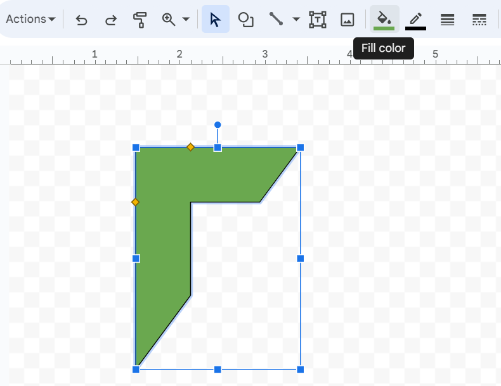
Task: Expand the line type dropdown arrow
Action: tap(296, 19)
